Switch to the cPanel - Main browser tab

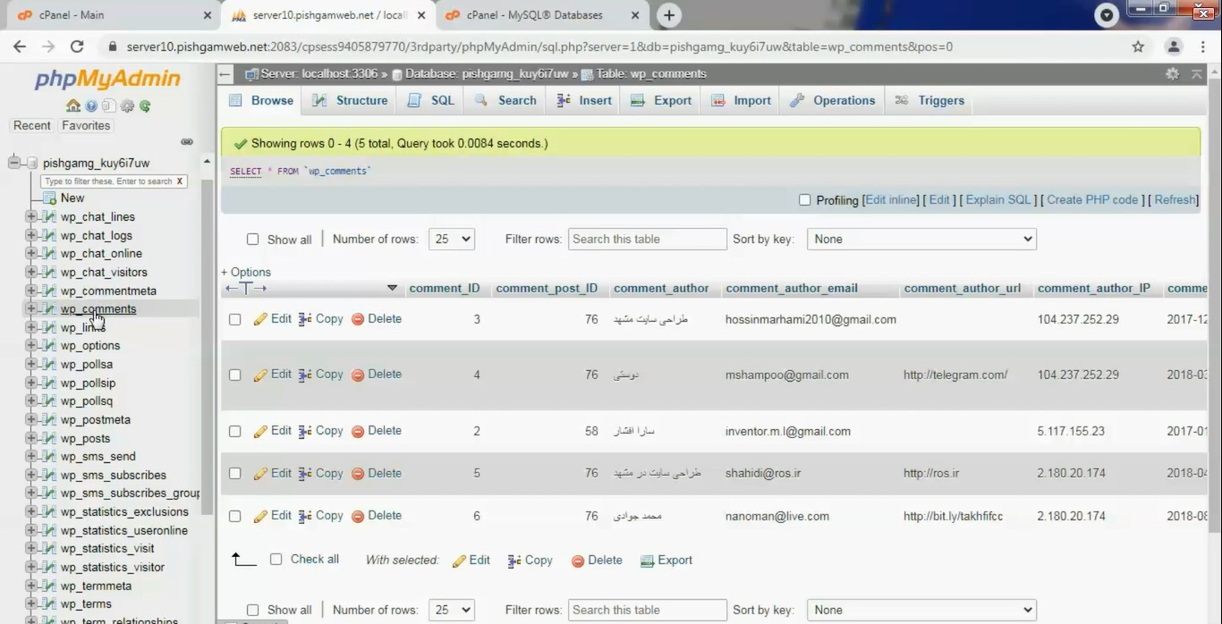pyautogui.click(x=72, y=15)
